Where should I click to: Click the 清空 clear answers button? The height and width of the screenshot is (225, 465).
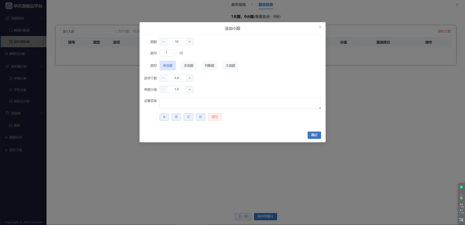click(215, 117)
